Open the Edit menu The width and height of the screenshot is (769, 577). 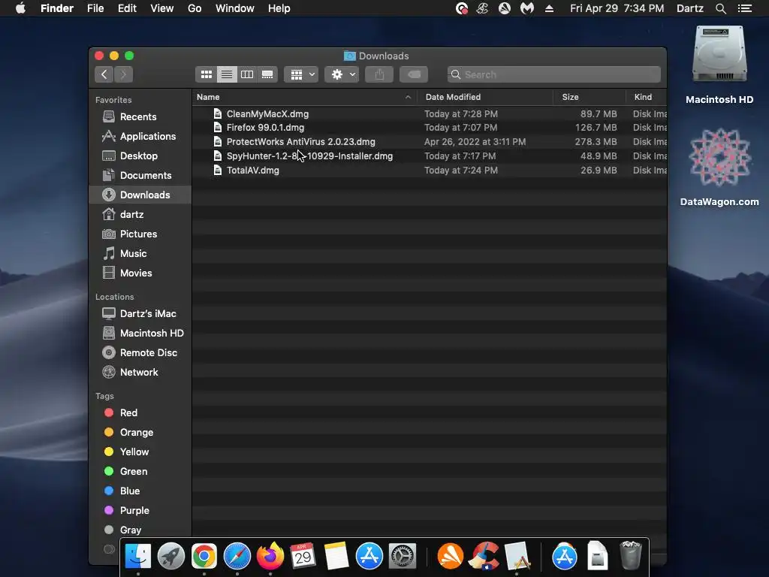[127, 8]
